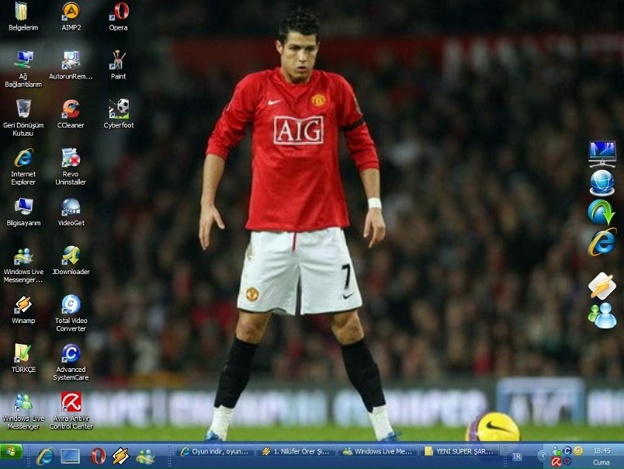Click the Opera icon in quick launch

[98, 456]
